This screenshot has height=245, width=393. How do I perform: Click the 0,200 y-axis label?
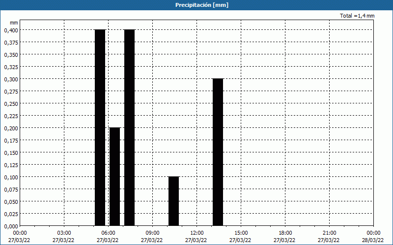(x=11, y=128)
